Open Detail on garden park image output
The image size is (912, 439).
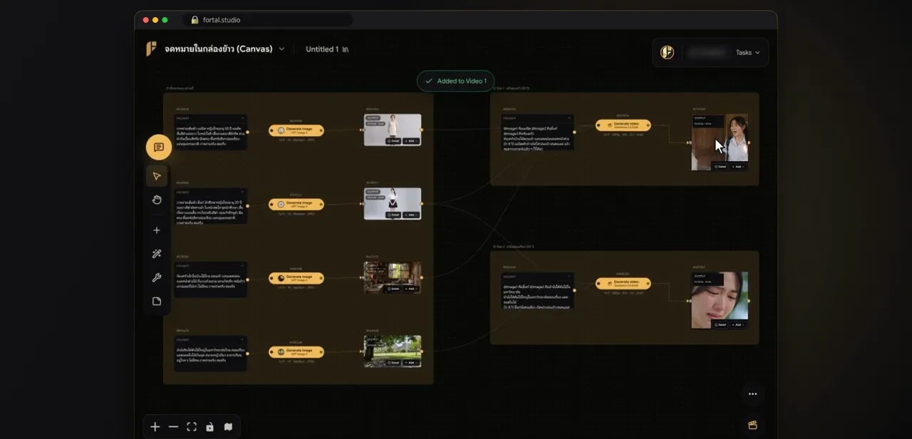pyautogui.click(x=393, y=363)
